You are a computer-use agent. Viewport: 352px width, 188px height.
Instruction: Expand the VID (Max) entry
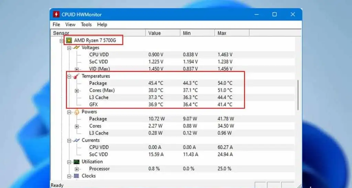pos(77,69)
